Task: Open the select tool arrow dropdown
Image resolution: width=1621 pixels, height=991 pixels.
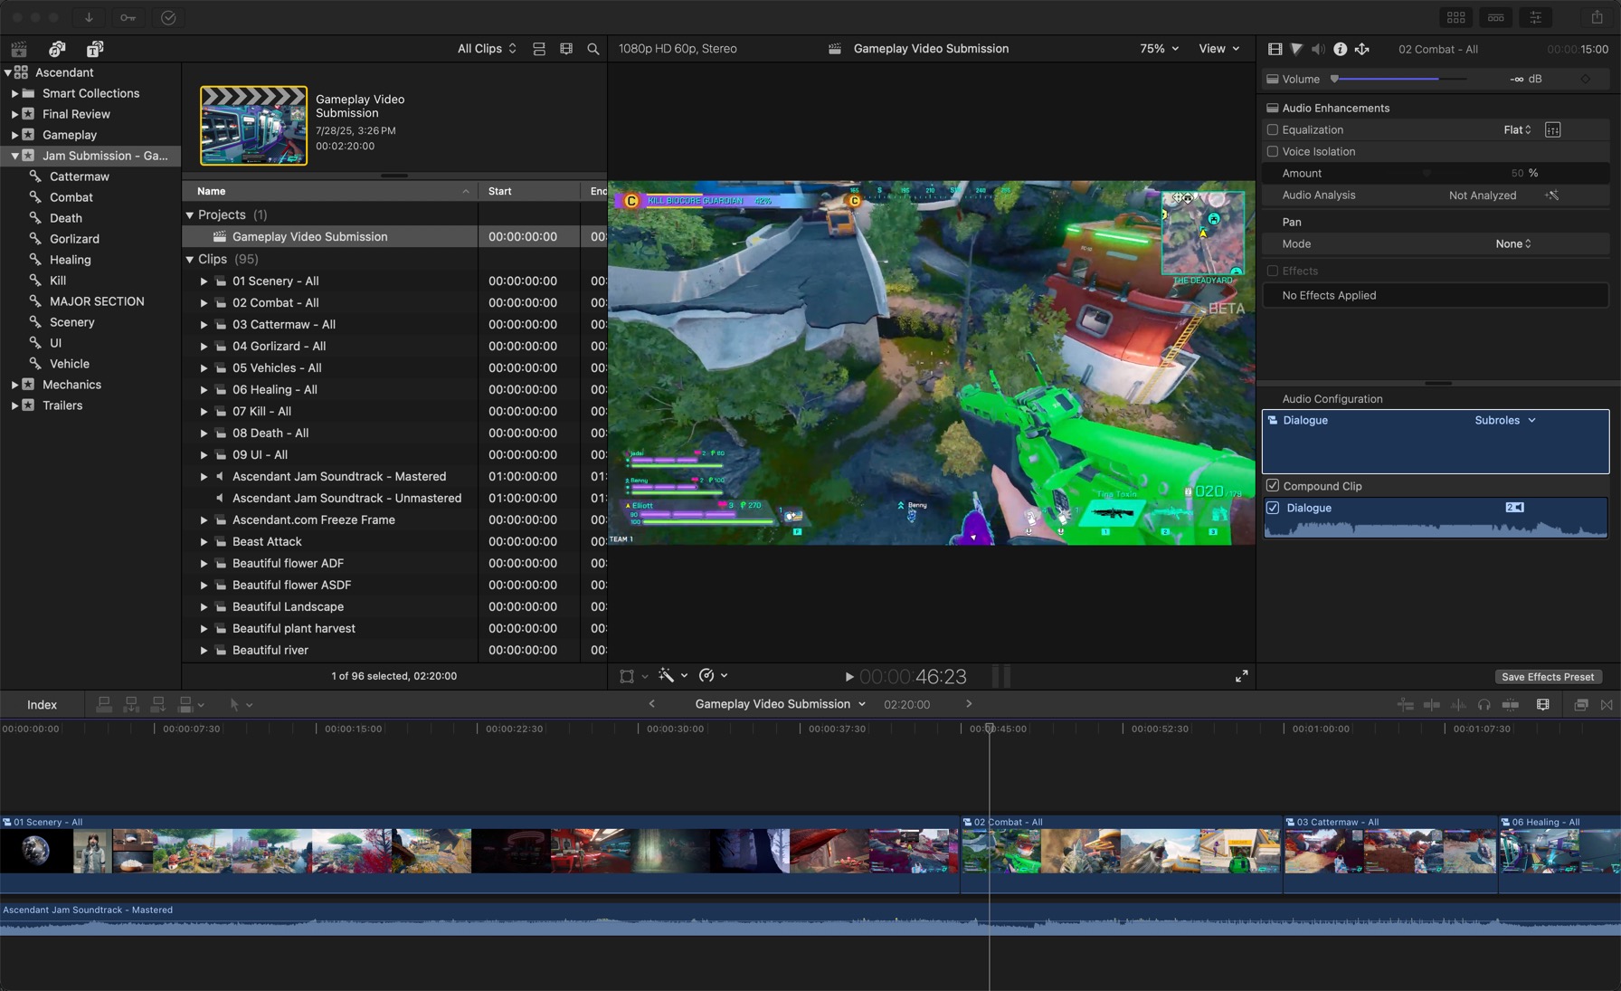Action: tap(241, 704)
